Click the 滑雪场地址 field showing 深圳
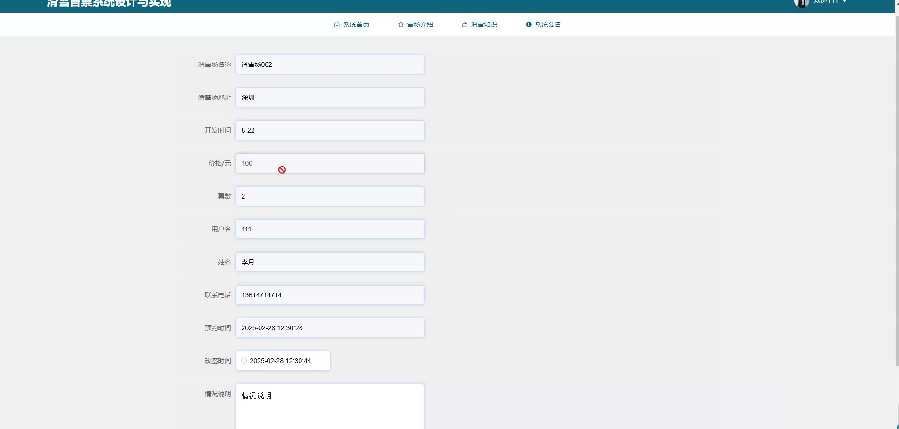 [330, 97]
